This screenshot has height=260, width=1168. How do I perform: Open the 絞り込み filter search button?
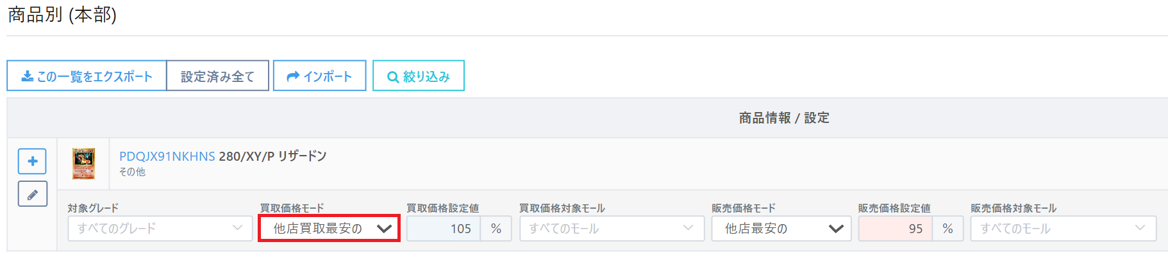418,76
